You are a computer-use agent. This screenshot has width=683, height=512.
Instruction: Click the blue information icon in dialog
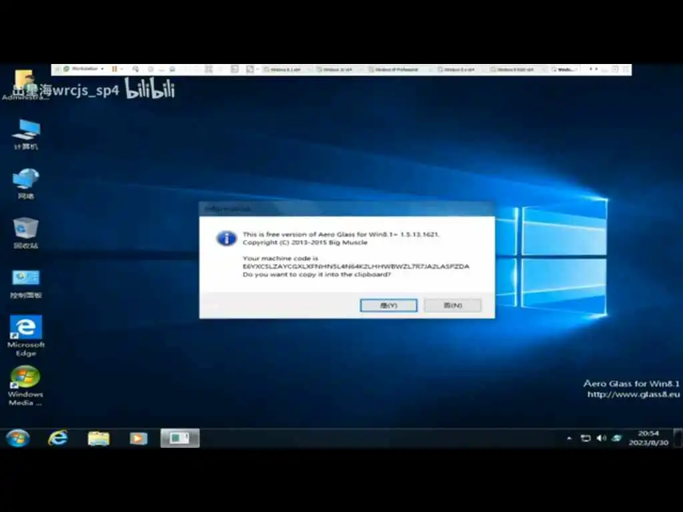[x=227, y=238]
